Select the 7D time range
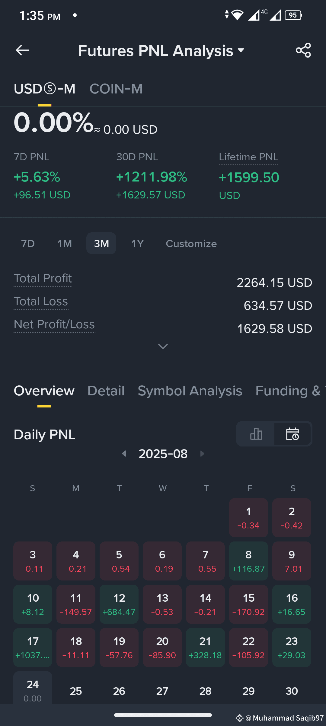Screen dimensions: 326x726 [28, 244]
